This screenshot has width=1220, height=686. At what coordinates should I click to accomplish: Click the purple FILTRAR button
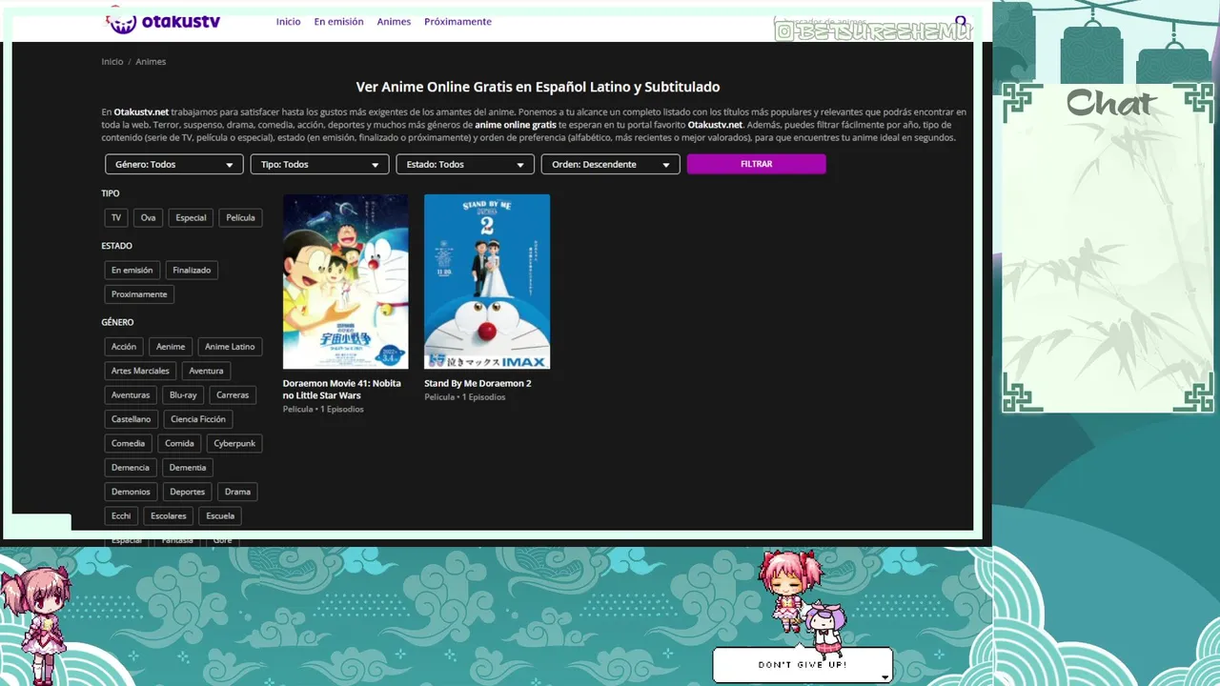pyautogui.click(x=756, y=164)
